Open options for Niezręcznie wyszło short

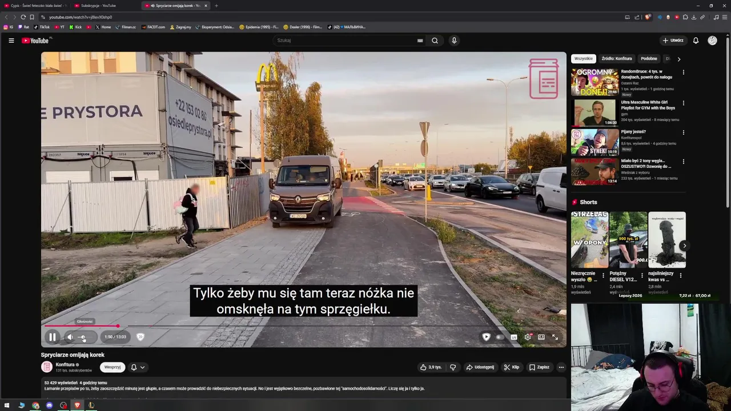603,276
